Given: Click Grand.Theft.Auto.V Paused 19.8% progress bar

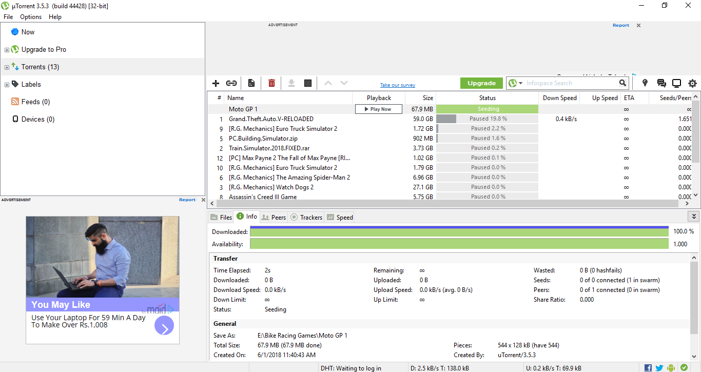Looking at the screenshot, I should pos(487,119).
